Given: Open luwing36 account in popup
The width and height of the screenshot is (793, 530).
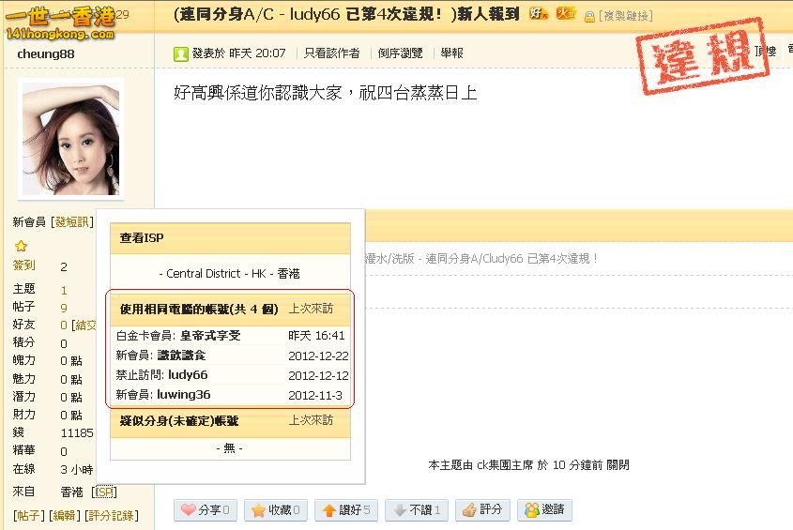Looking at the screenshot, I should (184, 395).
